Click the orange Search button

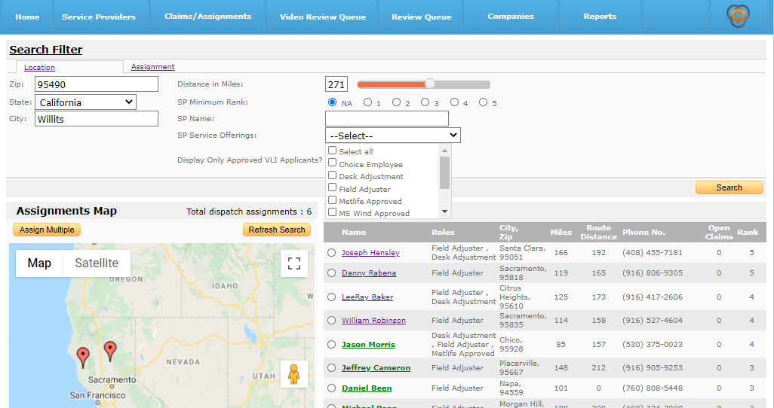click(x=729, y=187)
